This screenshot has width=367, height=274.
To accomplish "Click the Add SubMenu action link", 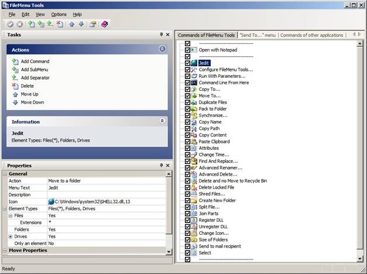I will pos(35,70).
